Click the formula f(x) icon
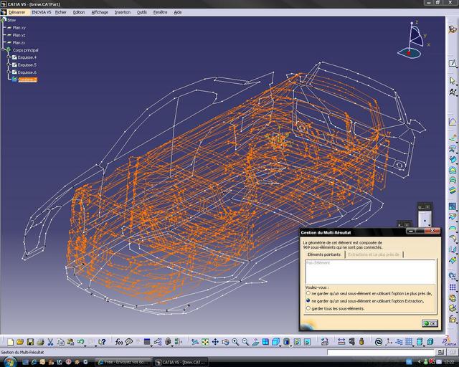Image resolution: width=459 pixels, height=367 pixels. [x=118, y=342]
